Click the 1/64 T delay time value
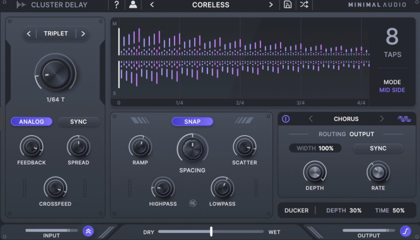Image resolution: width=420 pixels, height=240 pixels. 56,100
